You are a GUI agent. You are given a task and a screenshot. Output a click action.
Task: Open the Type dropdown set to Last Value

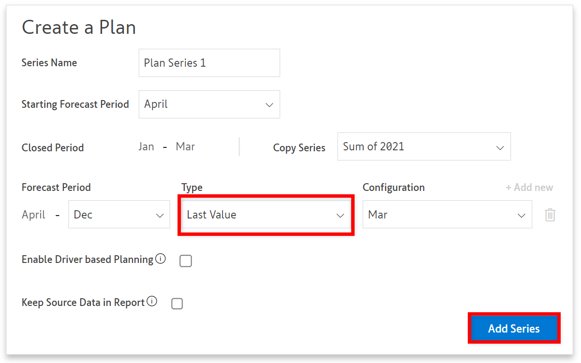(266, 215)
